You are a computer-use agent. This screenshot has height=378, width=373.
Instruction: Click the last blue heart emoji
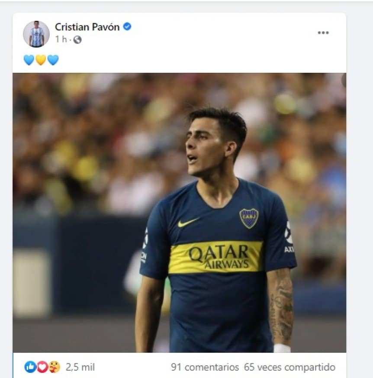(x=53, y=60)
